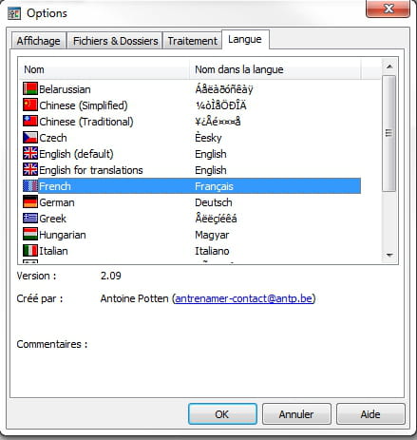Click the German flag icon

[30, 202]
